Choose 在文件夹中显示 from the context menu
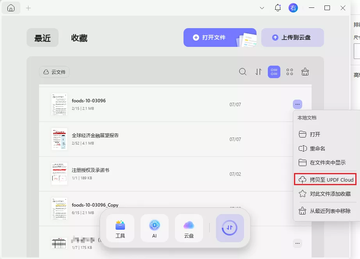This screenshot has width=360, height=259. [326, 163]
